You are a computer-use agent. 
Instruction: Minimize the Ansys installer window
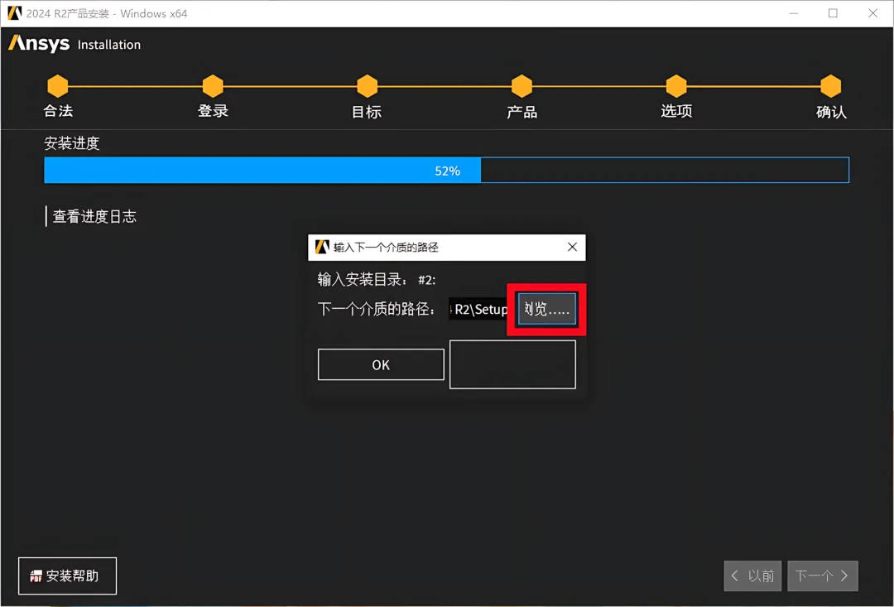coord(794,13)
